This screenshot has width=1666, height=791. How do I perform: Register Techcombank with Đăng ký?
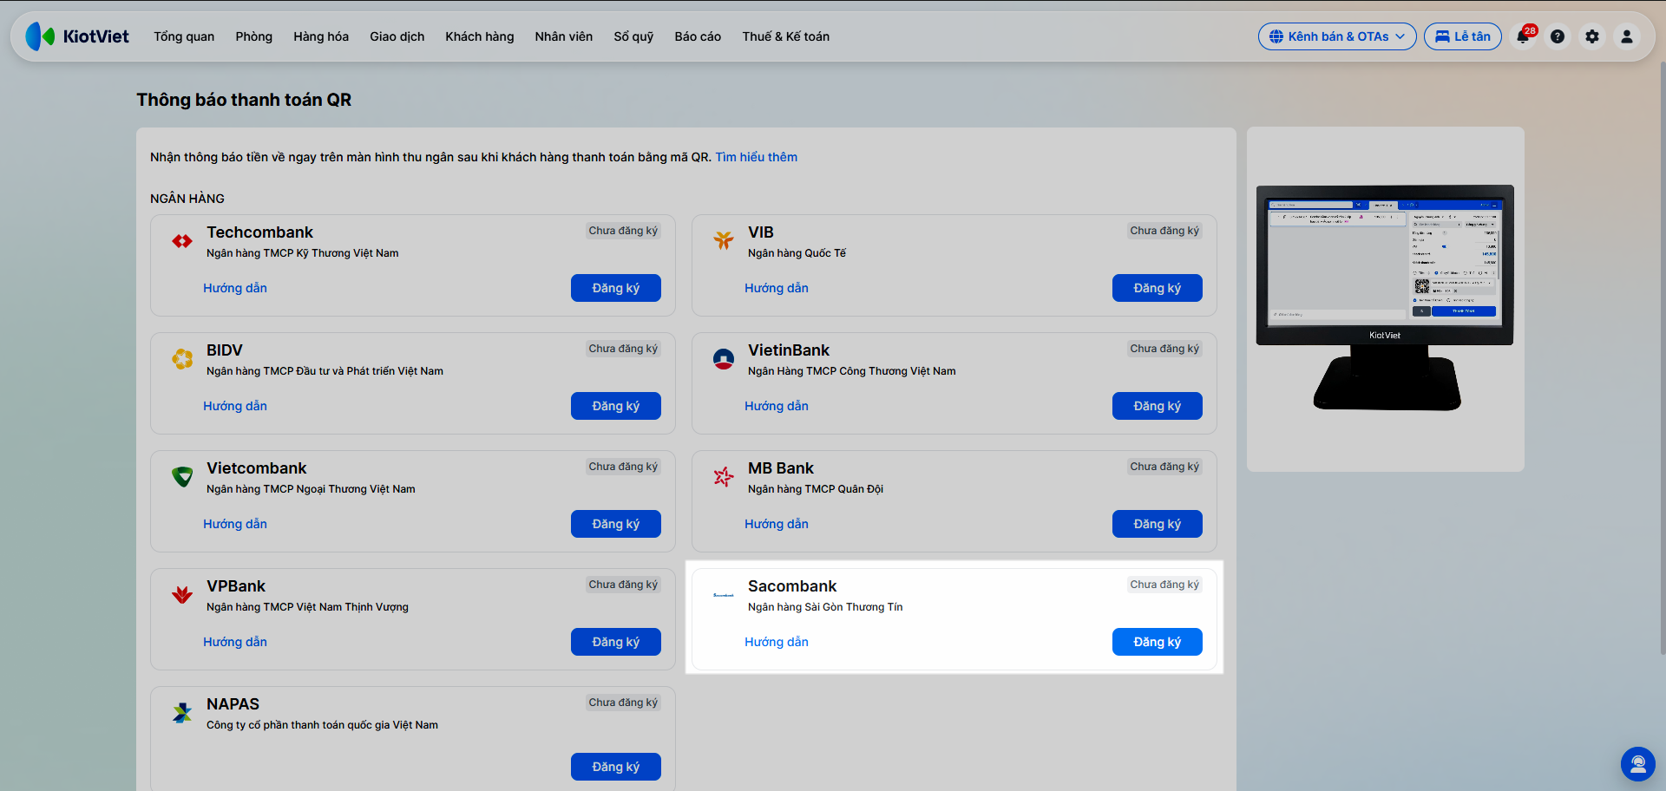(x=616, y=288)
